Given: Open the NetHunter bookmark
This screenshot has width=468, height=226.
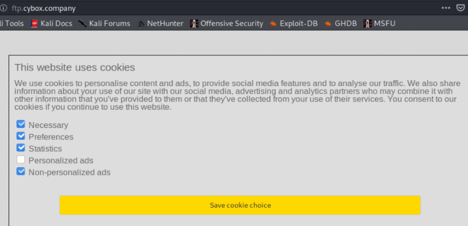Looking at the screenshot, I should 160,23.
